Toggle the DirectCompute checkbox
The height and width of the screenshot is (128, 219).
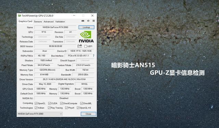pyautogui.click(x=62, y=103)
